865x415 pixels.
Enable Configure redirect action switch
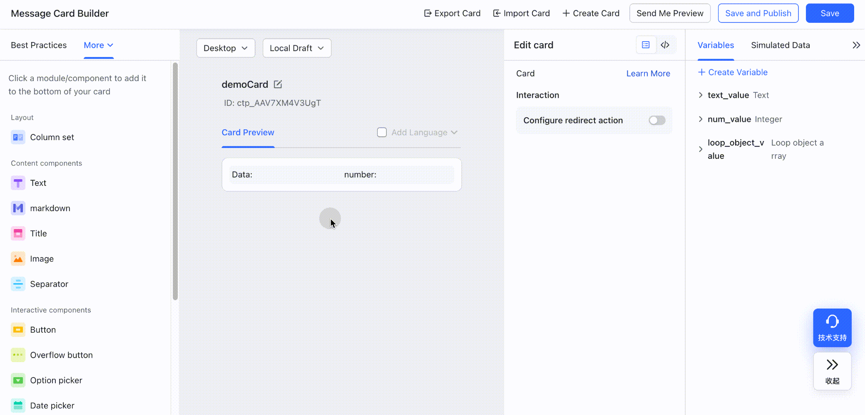pos(657,121)
